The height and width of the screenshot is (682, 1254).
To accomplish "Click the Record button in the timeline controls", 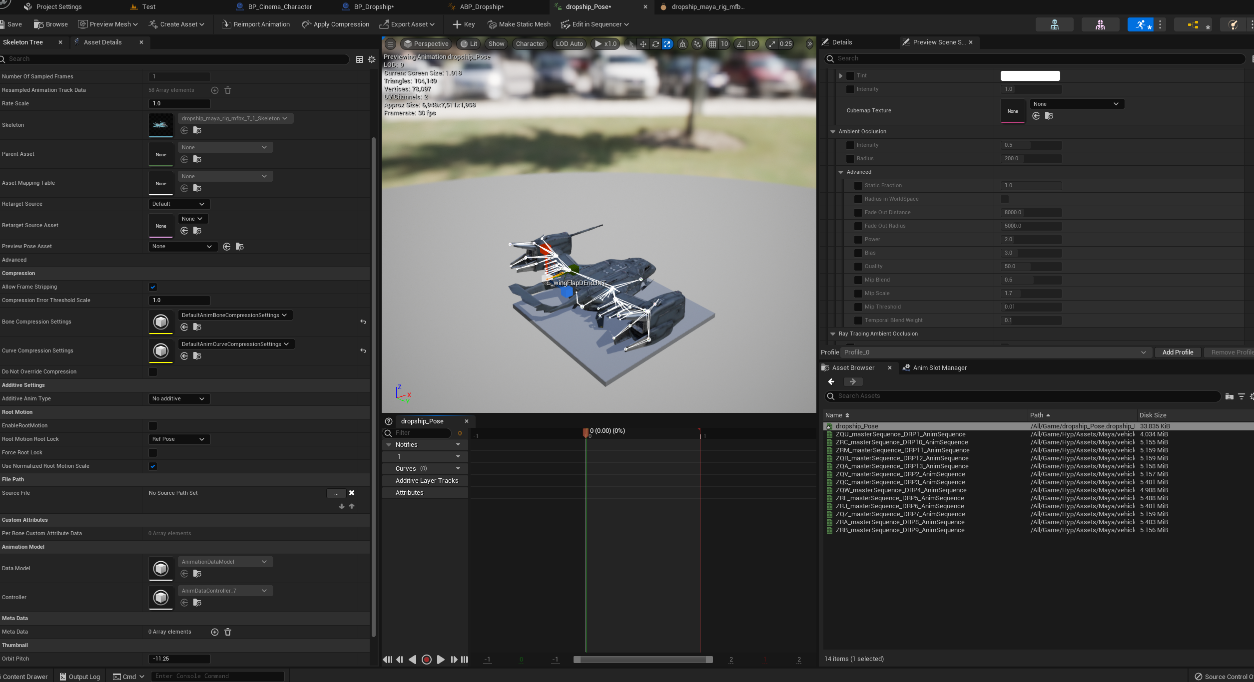I will pos(426,660).
